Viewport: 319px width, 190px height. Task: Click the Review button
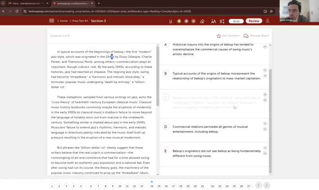point(254,21)
